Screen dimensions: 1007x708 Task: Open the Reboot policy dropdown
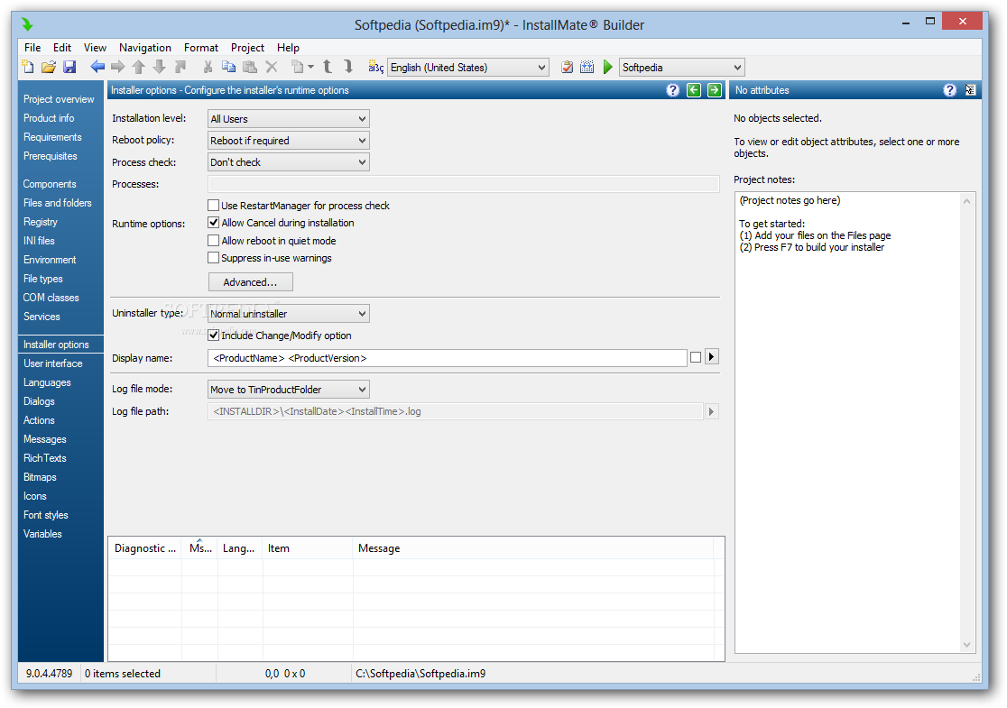tap(289, 141)
